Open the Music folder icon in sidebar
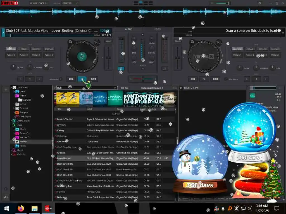 tap(17, 91)
